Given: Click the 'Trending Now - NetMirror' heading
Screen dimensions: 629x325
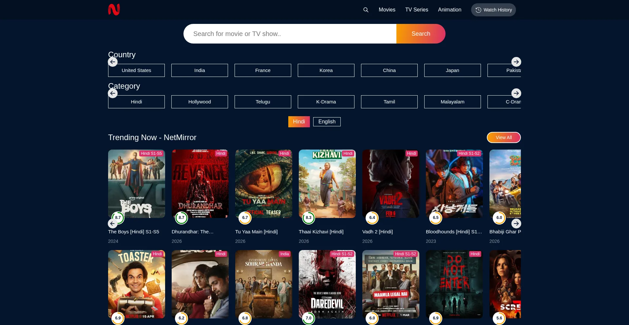Looking at the screenshot, I should 152,137.
